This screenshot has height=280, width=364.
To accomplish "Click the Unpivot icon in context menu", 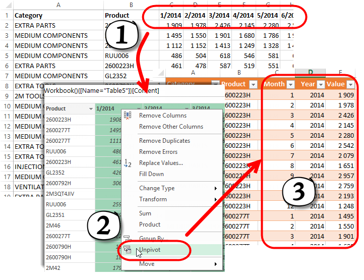I will click(x=127, y=250).
